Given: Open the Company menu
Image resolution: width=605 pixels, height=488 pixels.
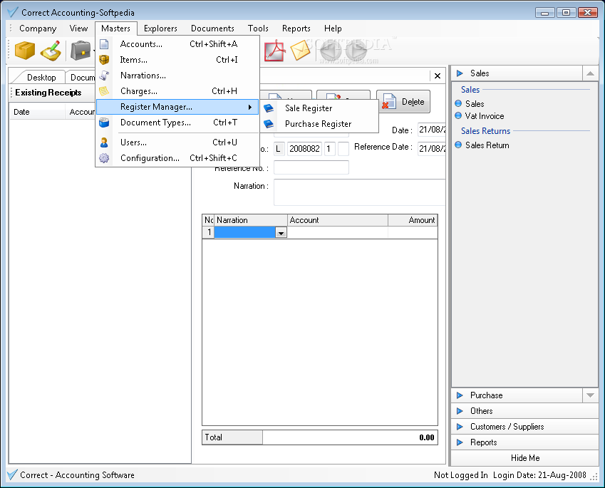Looking at the screenshot, I should coord(38,28).
